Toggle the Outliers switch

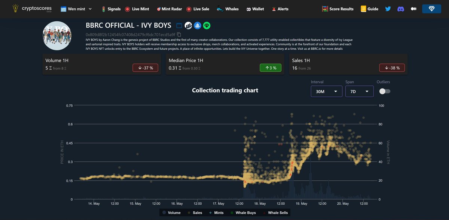(385, 91)
